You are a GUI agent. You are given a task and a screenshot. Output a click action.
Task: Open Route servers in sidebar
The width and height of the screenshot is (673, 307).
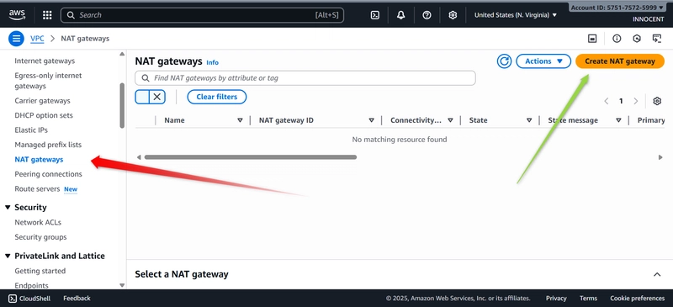[x=37, y=189]
